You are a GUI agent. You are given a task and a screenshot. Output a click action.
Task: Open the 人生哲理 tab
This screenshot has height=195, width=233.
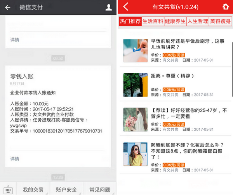[198, 21]
